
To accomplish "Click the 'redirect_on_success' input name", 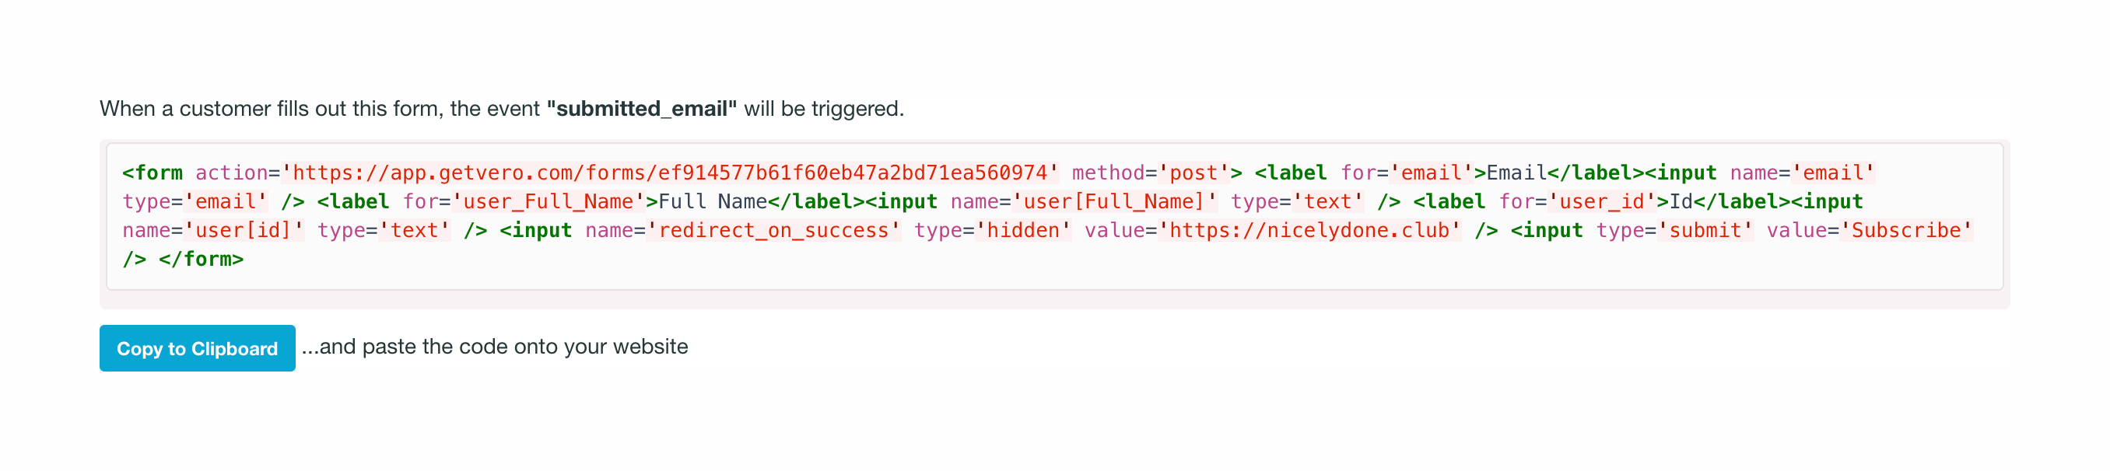I will [x=774, y=231].
